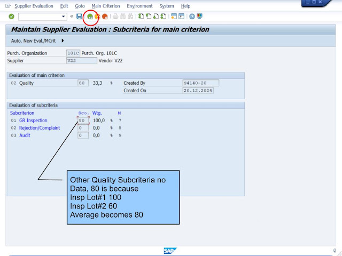
Task: Open the Help menu
Action: point(185,6)
